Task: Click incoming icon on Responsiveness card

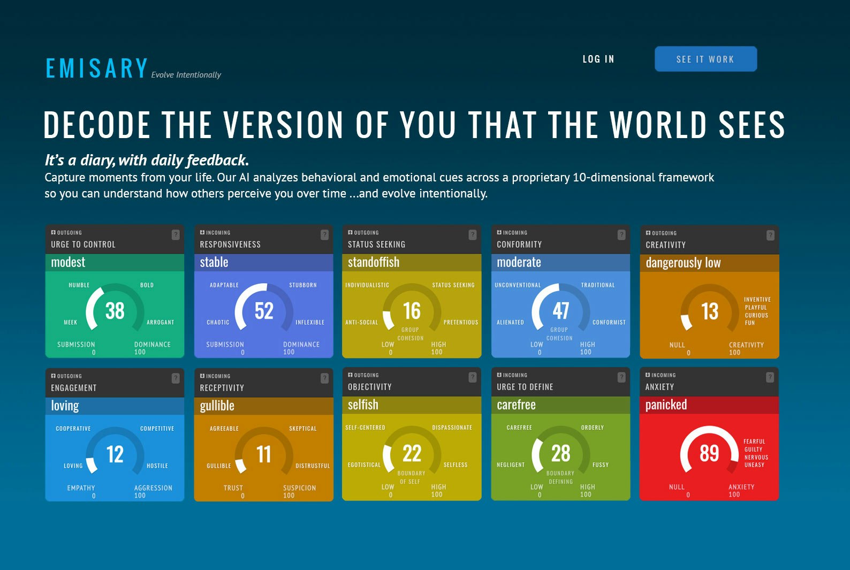Action: click(202, 232)
